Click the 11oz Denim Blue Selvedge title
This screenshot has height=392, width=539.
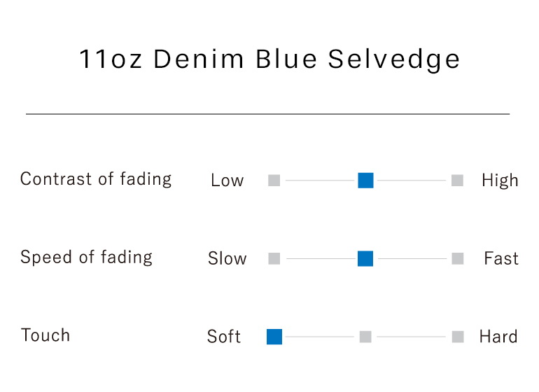[x=269, y=59]
